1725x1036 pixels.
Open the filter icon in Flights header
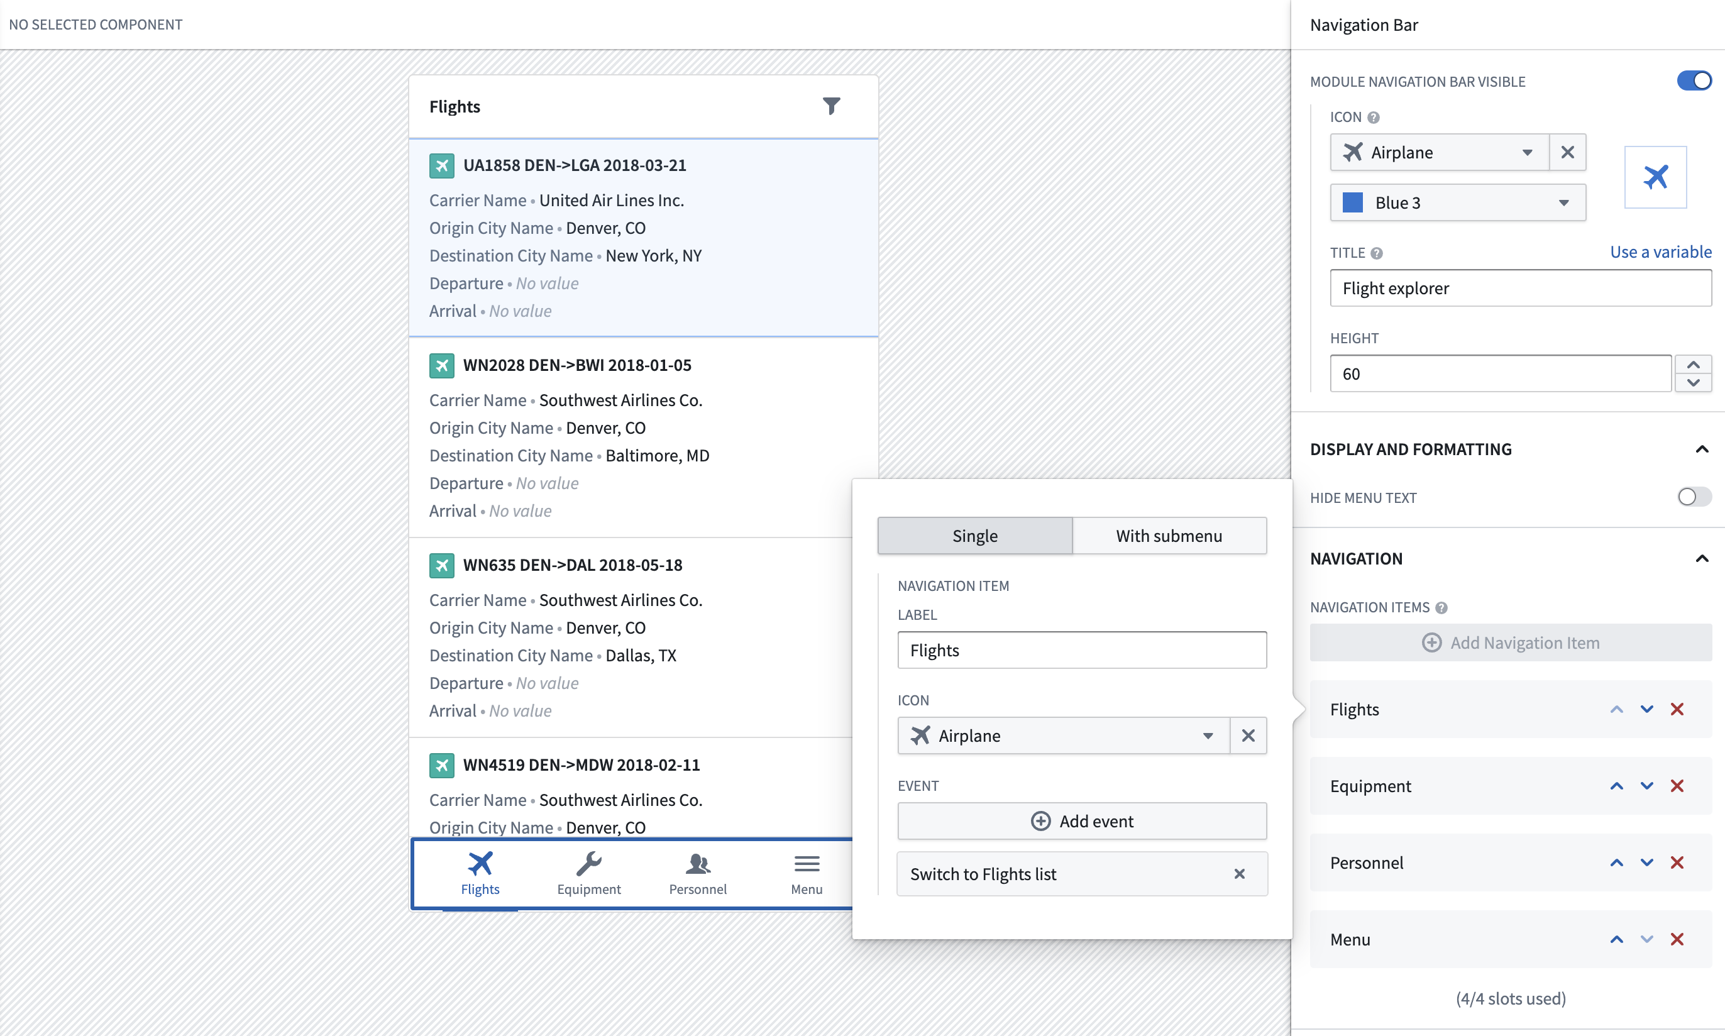click(830, 106)
